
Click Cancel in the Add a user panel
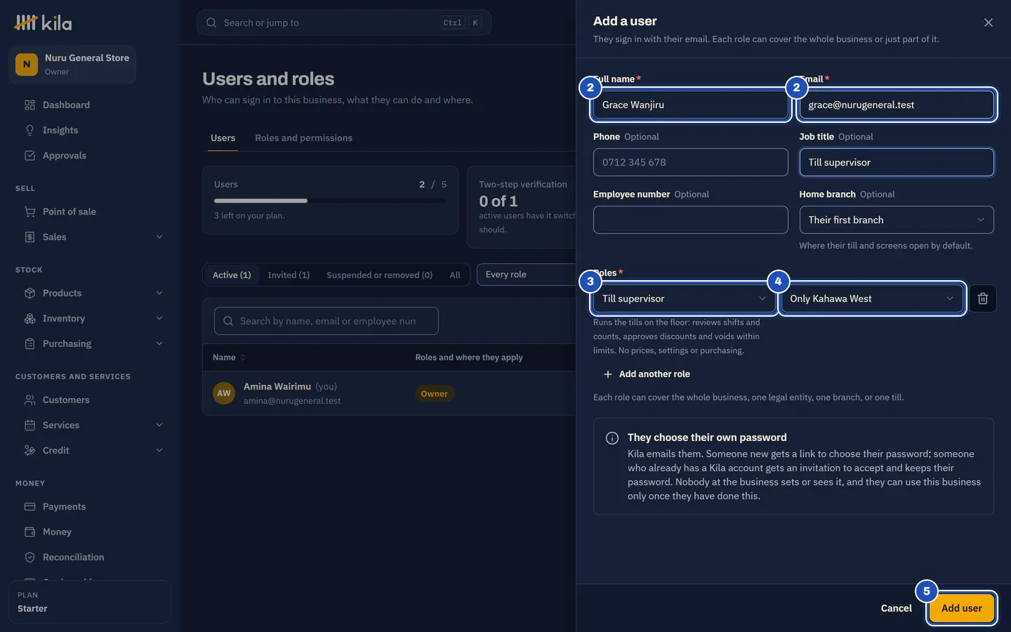point(896,608)
